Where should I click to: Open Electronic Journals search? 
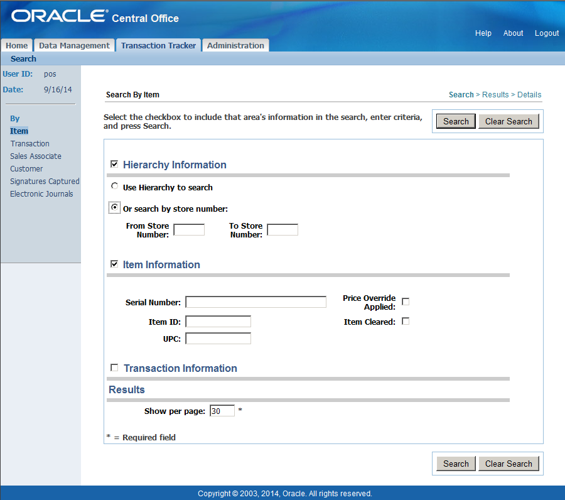pyautogui.click(x=41, y=194)
